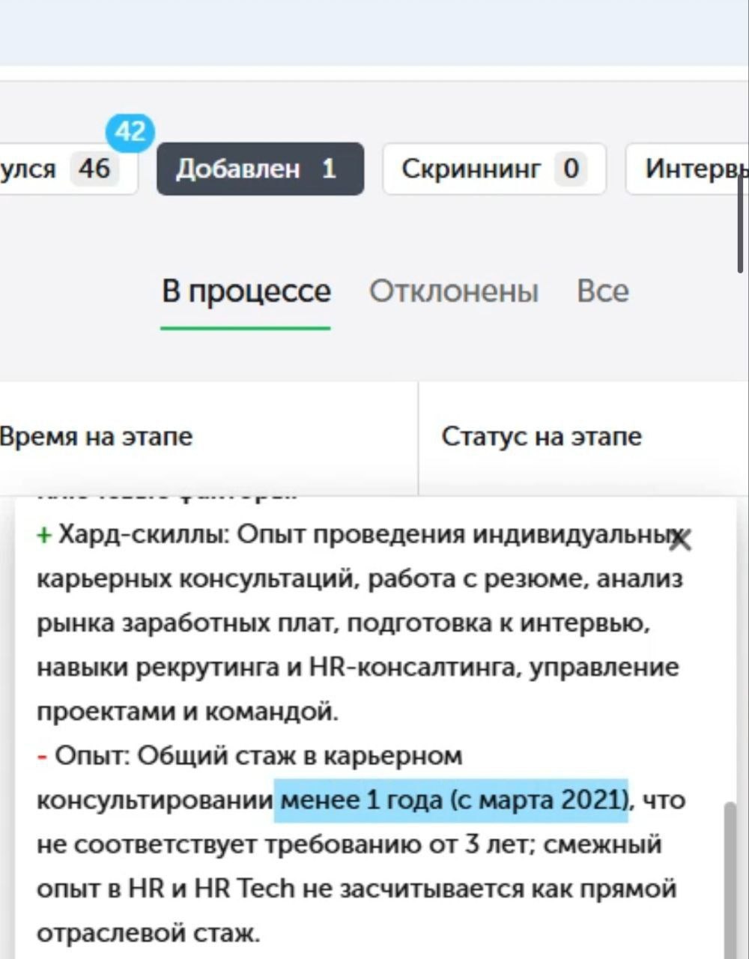Click the red minus next to Опыт
Viewport: 749px width, 959px height.
(x=43, y=756)
